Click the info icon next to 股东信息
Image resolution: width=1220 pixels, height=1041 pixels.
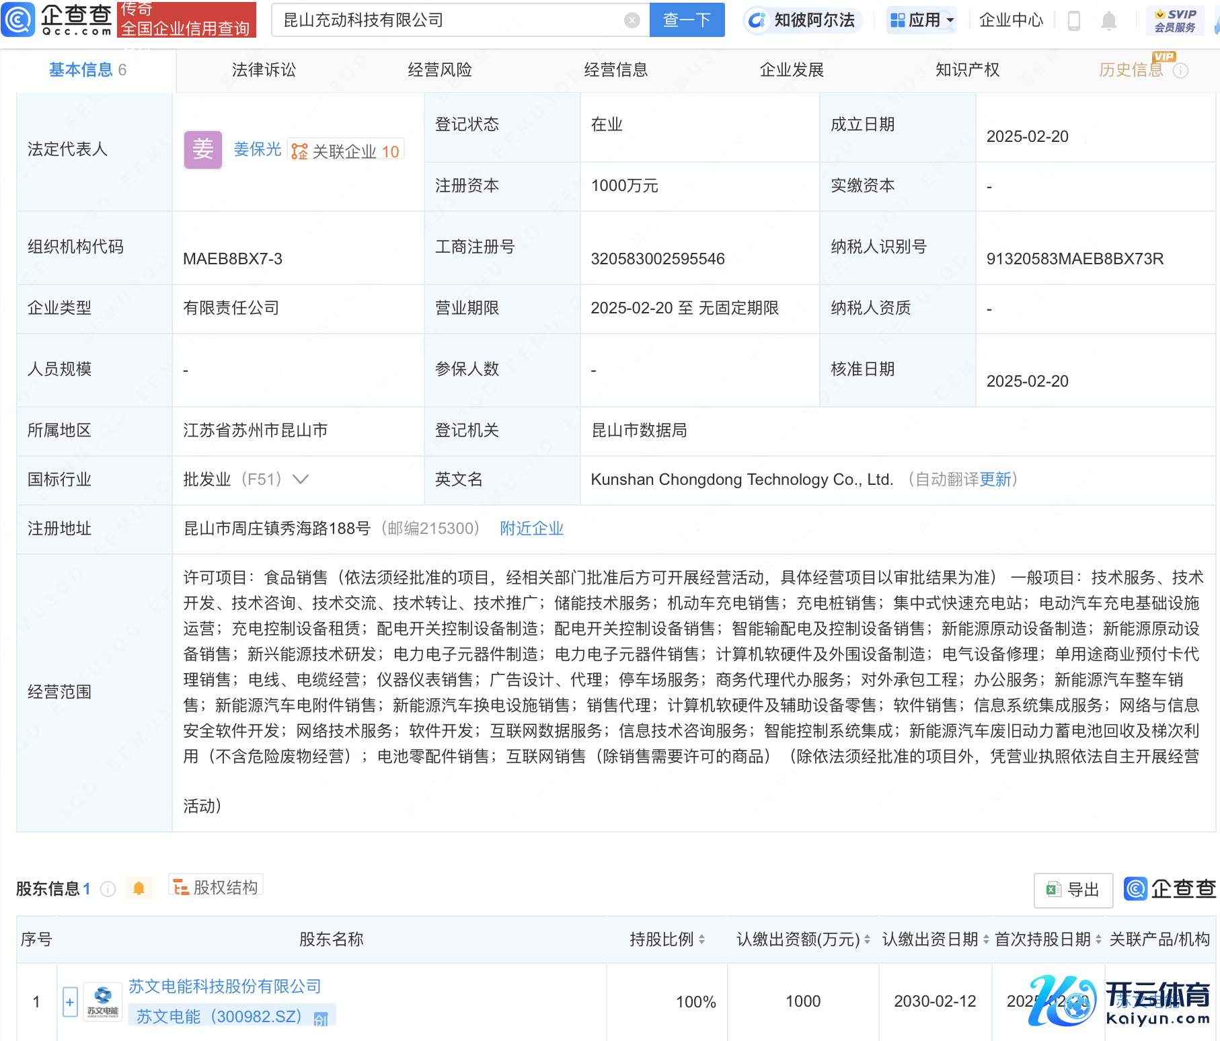[x=108, y=889]
